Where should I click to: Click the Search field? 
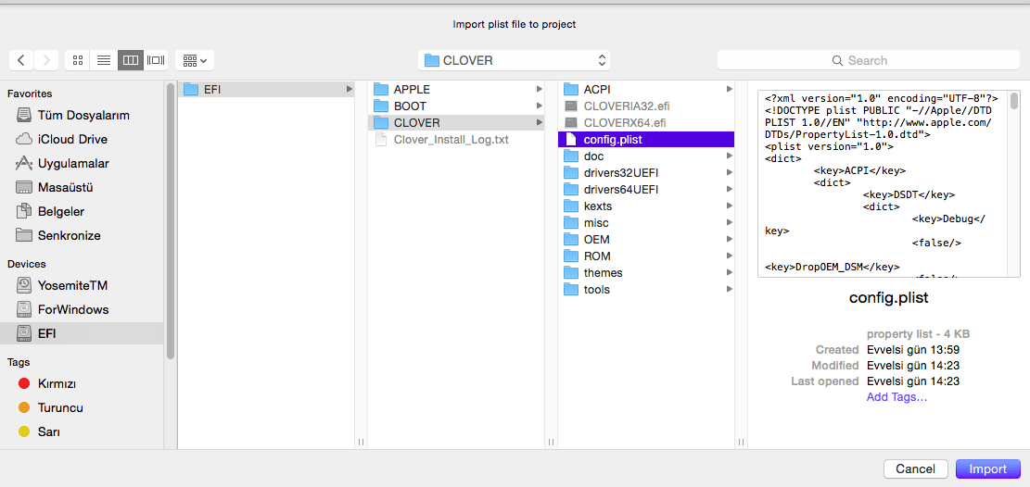coord(869,60)
